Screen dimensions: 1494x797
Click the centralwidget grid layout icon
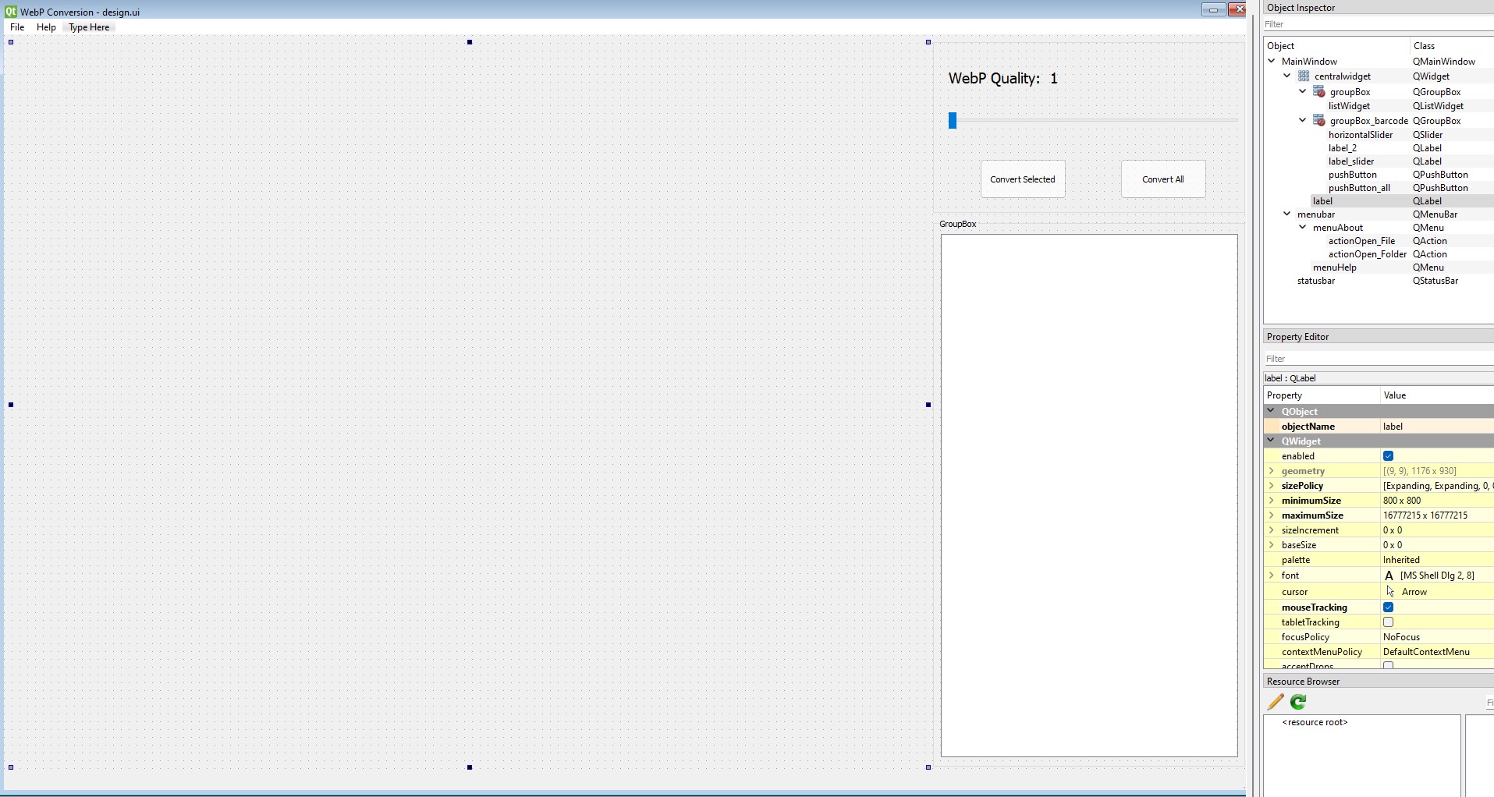pos(1304,76)
